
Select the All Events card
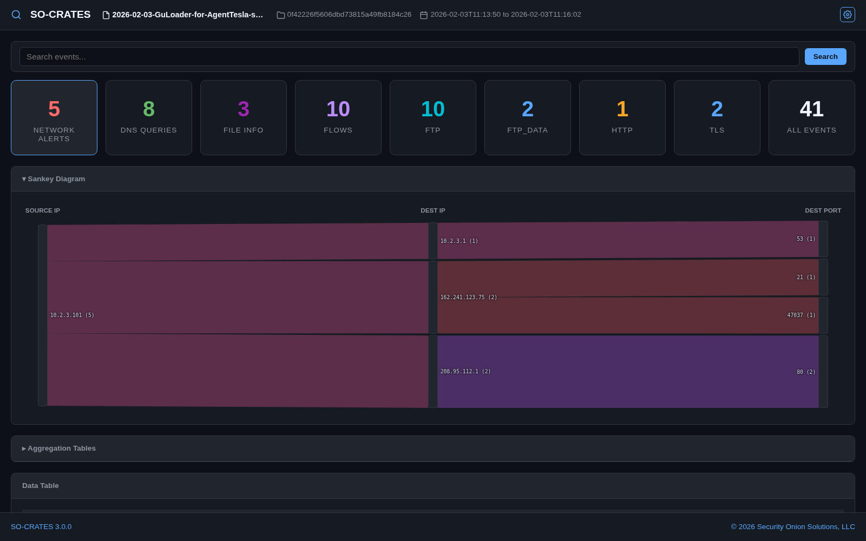point(812,117)
